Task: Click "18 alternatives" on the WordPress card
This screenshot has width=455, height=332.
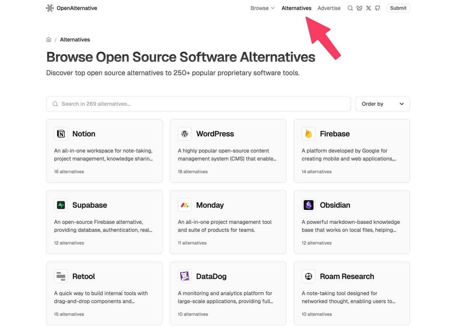Action: 193,172
